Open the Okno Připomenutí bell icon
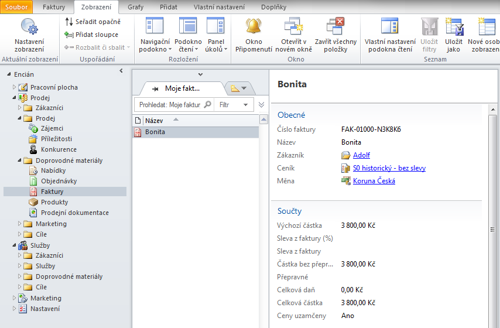The height and width of the screenshot is (328, 500). pos(254,35)
